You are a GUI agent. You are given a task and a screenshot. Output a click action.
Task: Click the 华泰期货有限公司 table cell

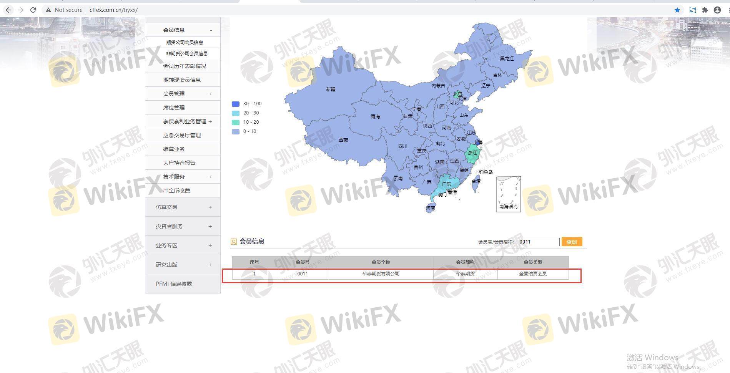pyautogui.click(x=381, y=274)
